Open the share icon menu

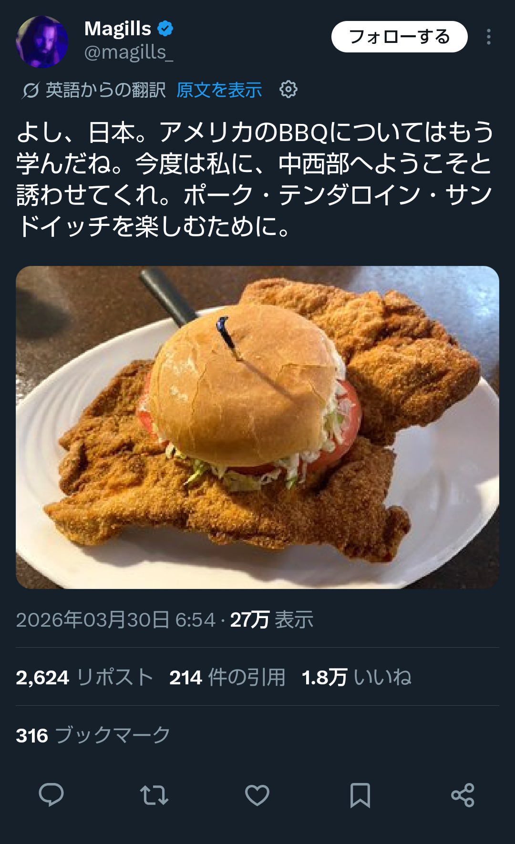point(463,795)
